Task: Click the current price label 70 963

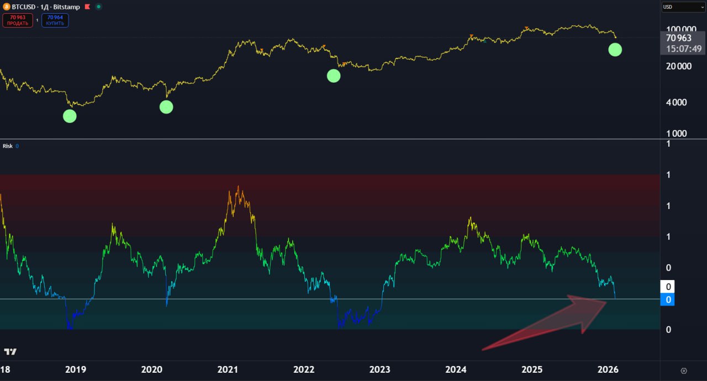Action: pyautogui.click(x=679, y=38)
